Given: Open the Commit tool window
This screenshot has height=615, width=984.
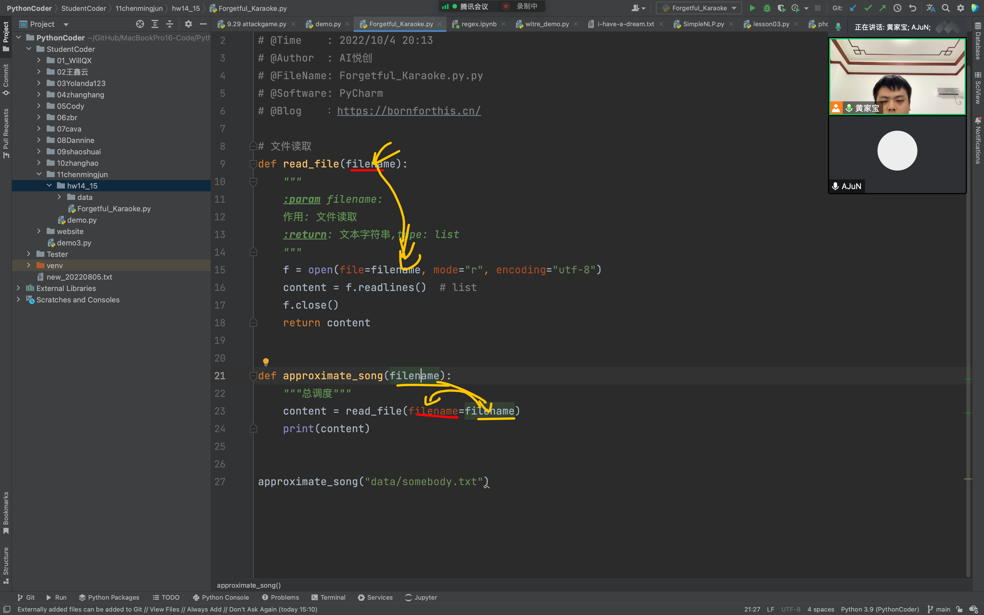Looking at the screenshot, I should (x=6, y=80).
